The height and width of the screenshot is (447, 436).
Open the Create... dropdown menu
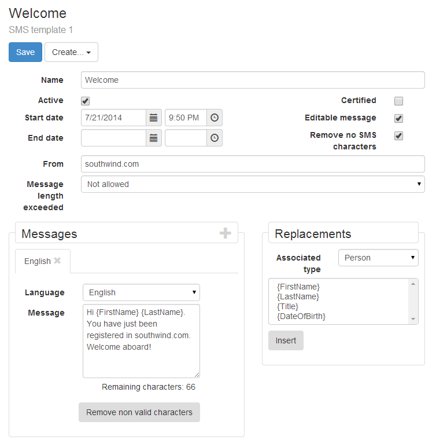(x=71, y=52)
